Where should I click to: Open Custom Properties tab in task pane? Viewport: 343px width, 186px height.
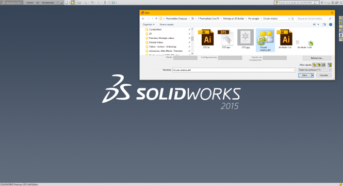tap(341, 39)
